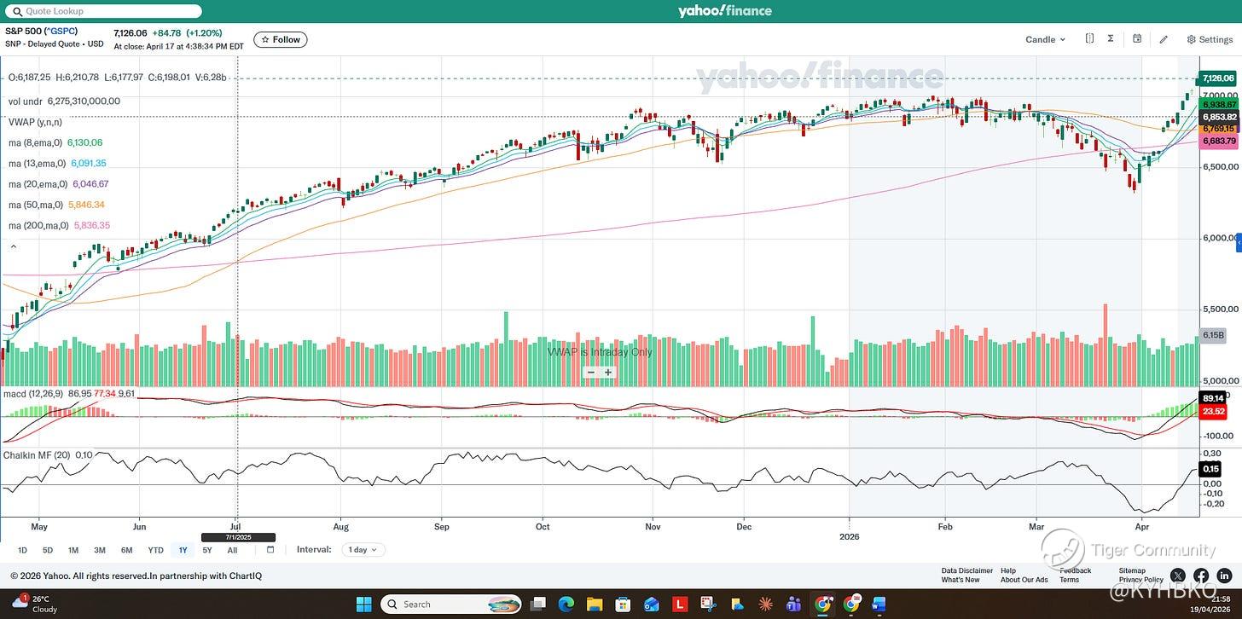Viewport: 1242px width, 619px height.
Task: Open the Privacy Policy link
Action: [x=1141, y=580]
